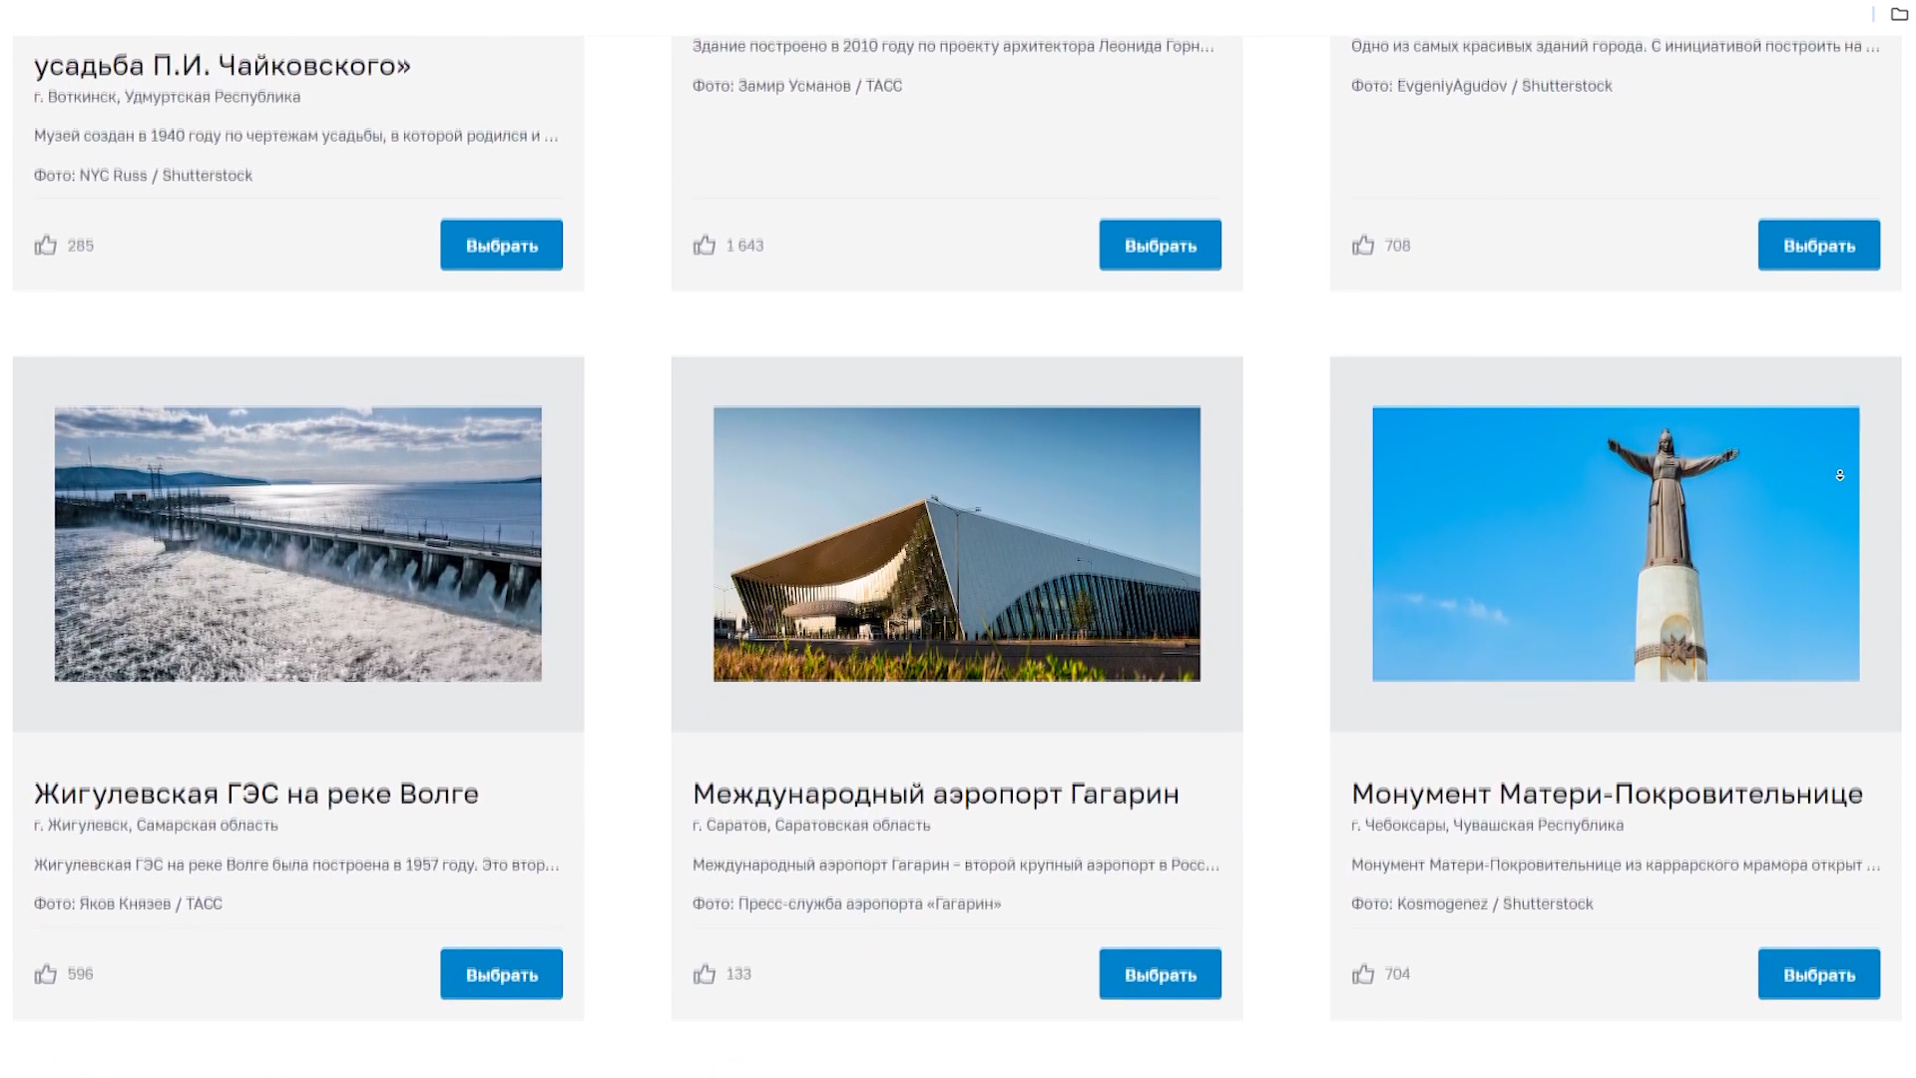Open title Монумент Матери-Покровительнице
Viewport: 1916px width, 1078px height.
[1607, 794]
